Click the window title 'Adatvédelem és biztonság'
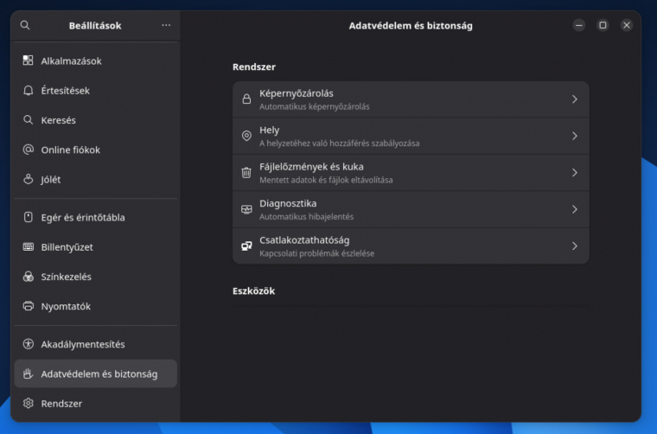The height and width of the screenshot is (434, 657). [x=411, y=26]
